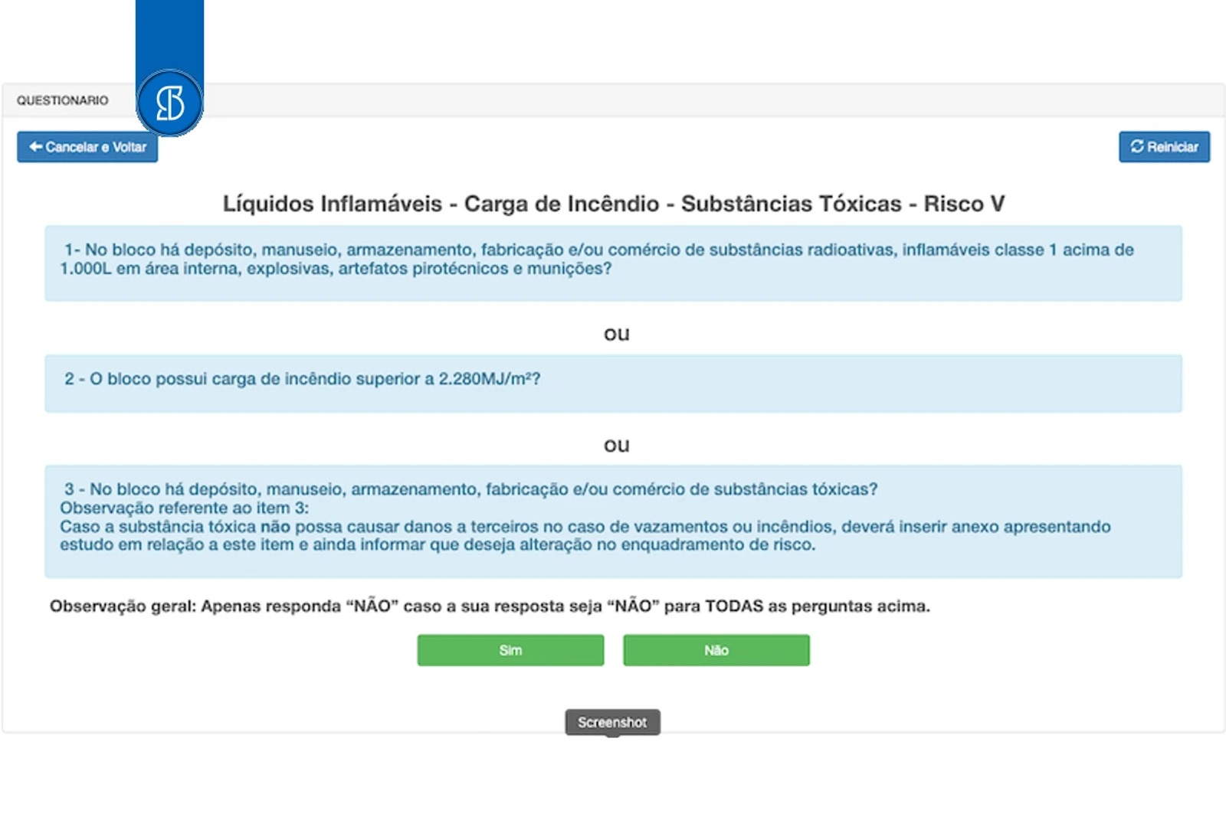Answer Não to the questionnaire
The image size is (1226, 817).
716,650
